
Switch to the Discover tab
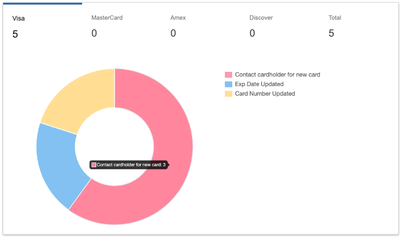261,18
